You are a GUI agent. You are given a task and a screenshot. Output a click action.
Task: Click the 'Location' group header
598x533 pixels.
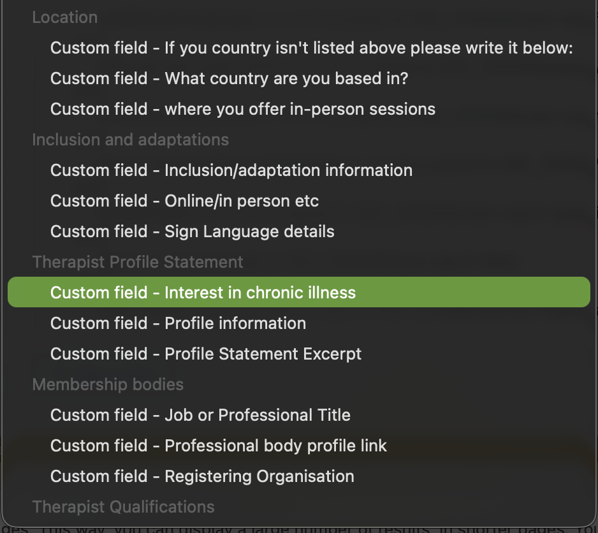(x=65, y=17)
